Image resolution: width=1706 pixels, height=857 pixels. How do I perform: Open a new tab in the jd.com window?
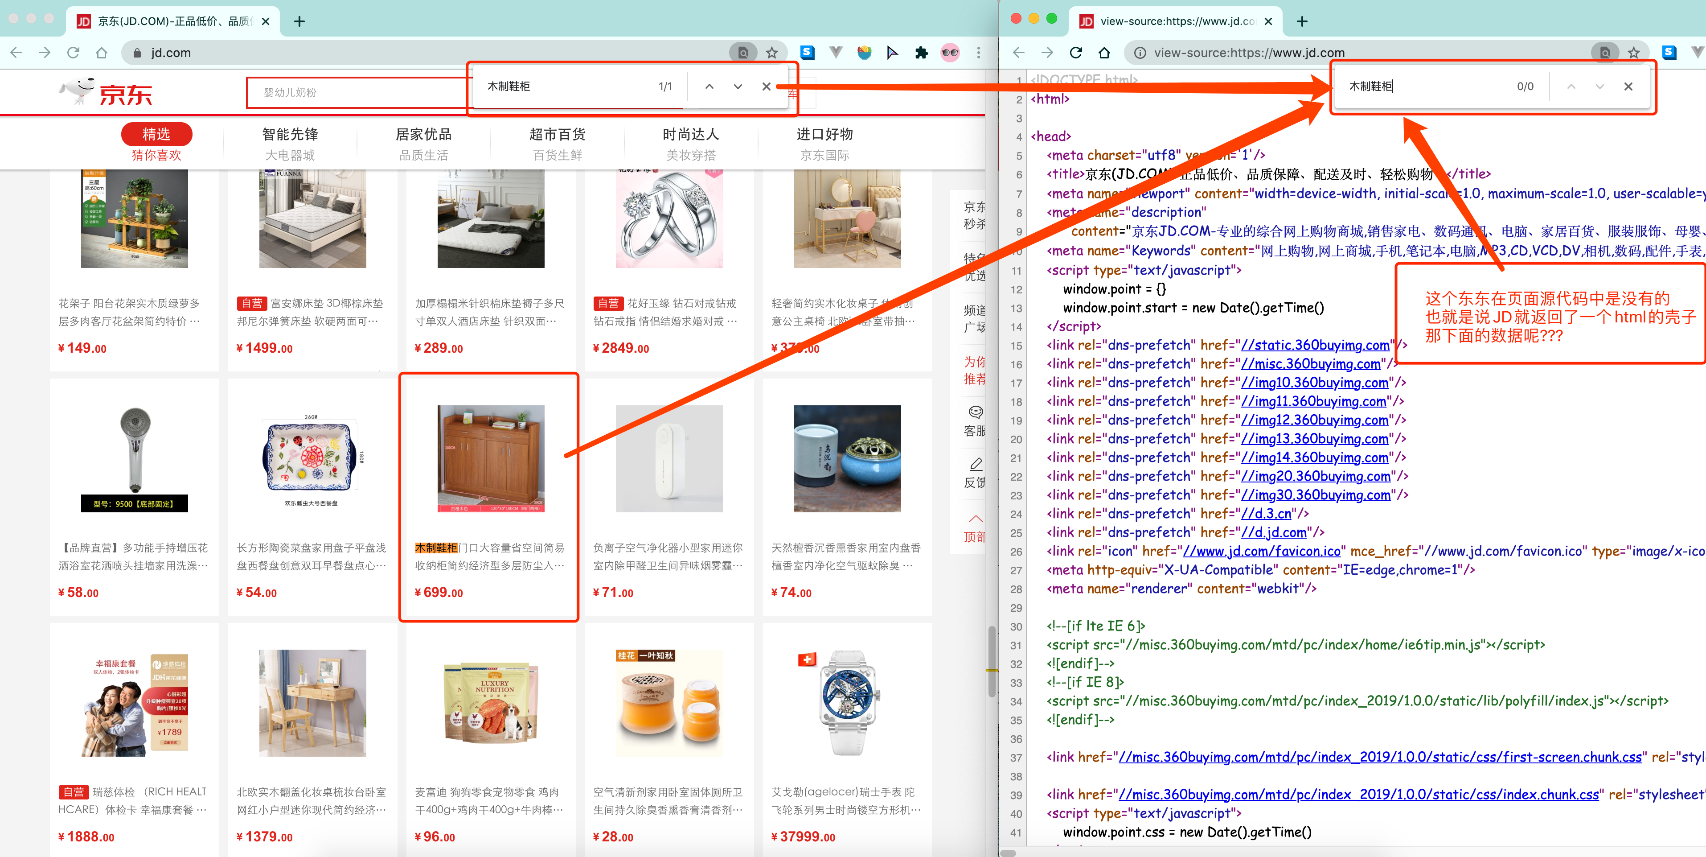(x=299, y=21)
